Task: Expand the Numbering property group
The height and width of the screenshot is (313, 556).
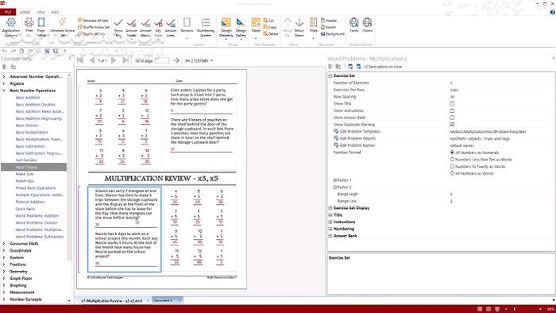Action: pyautogui.click(x=330, y=229)
